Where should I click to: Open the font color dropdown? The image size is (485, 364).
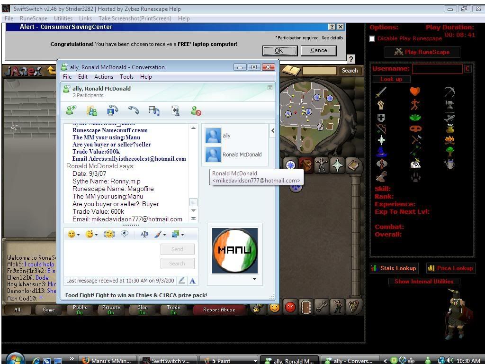click(164, 235)
